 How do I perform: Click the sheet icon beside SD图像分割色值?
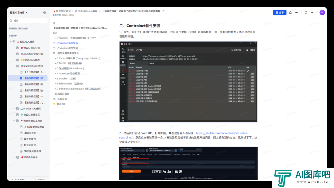(21, 151)
